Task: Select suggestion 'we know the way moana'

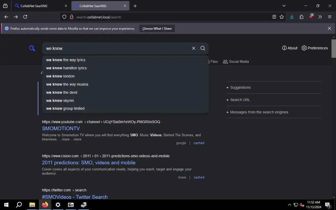Action: [125, 84]
